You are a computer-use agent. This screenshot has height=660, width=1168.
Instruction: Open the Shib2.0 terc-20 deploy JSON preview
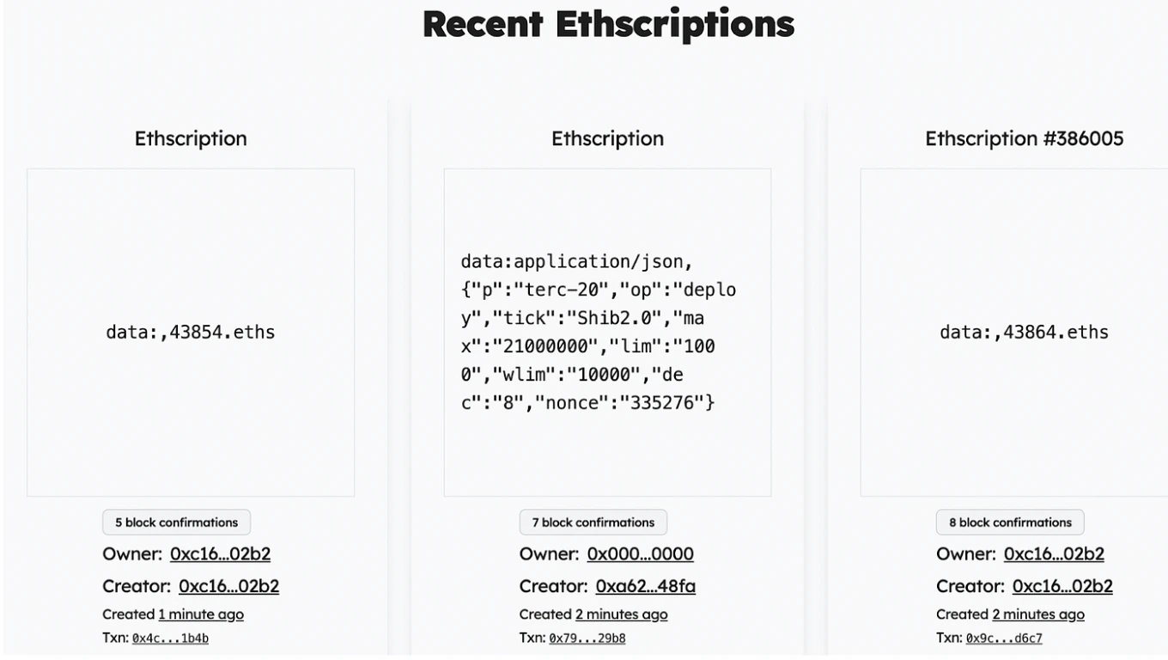pos(607,332)
